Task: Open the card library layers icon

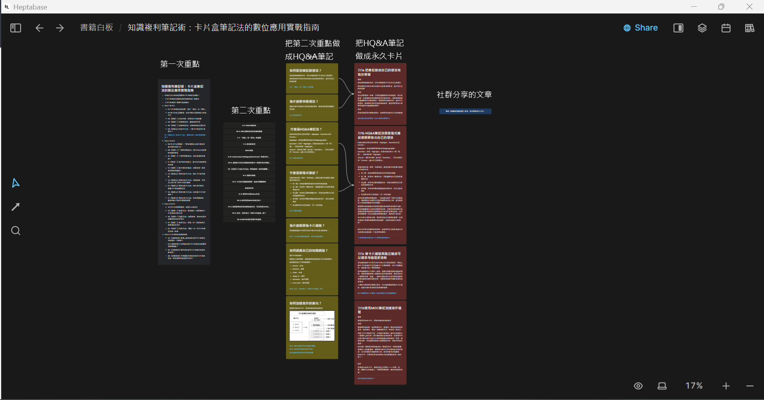Action: pyautogui.click(x=702, y=28)
